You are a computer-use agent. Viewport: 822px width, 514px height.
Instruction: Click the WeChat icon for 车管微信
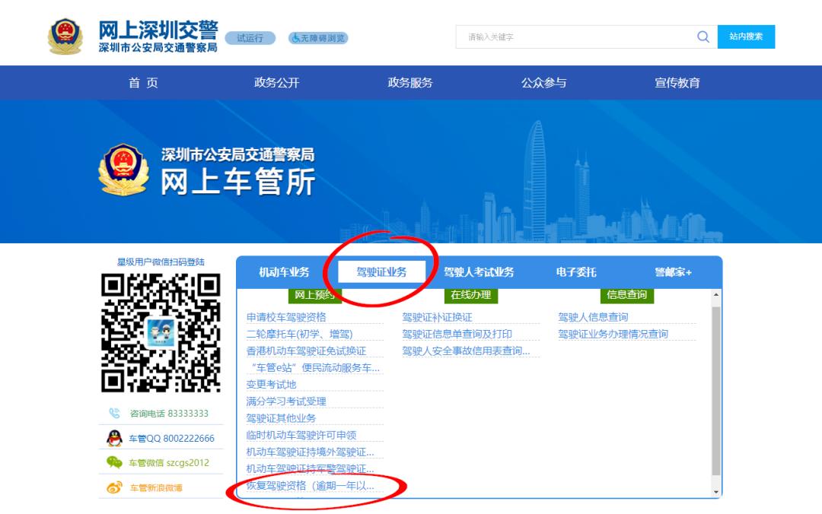click(114, 462)
